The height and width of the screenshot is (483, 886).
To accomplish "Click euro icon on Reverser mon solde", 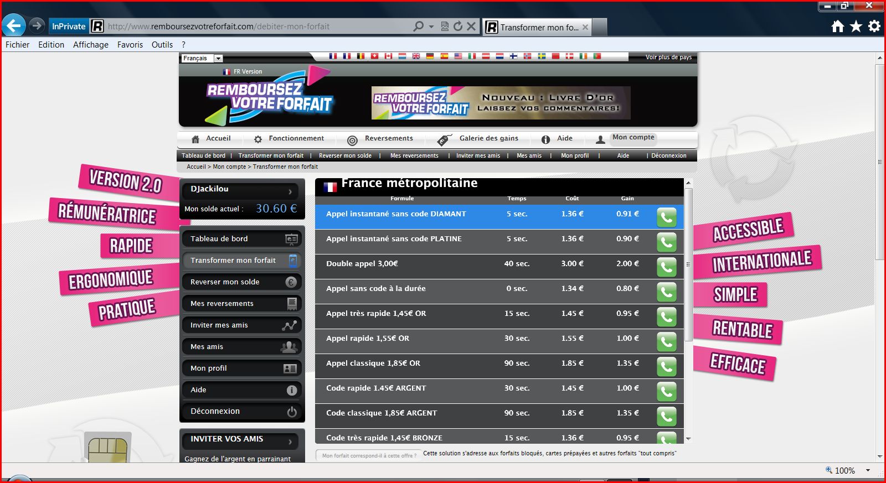I will 291,282.
